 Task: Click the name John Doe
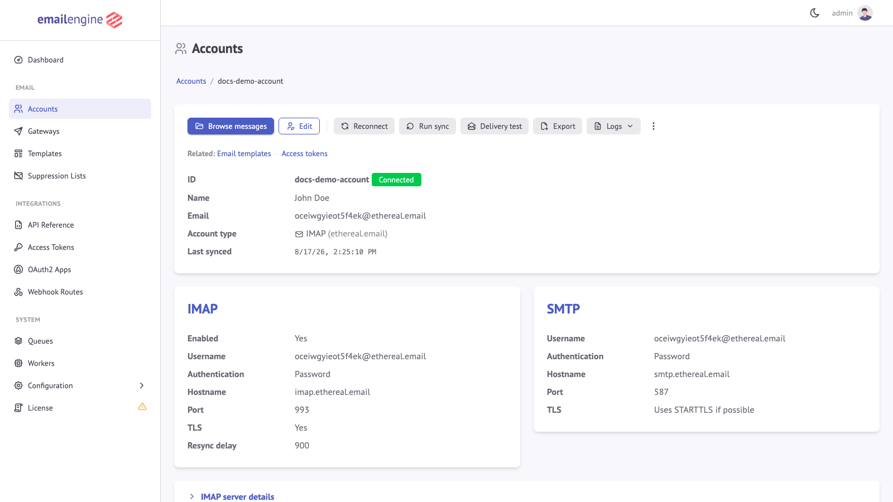[311, 198]
